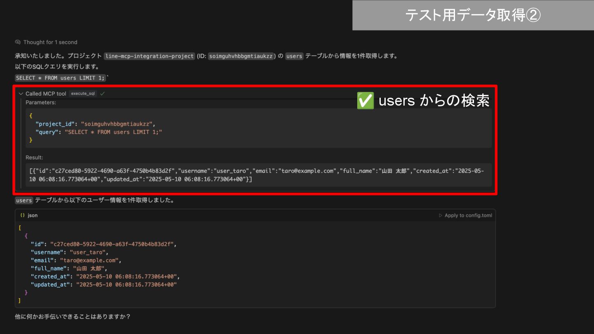
Task: Click the json braces icon
Action: pos(22,215)
